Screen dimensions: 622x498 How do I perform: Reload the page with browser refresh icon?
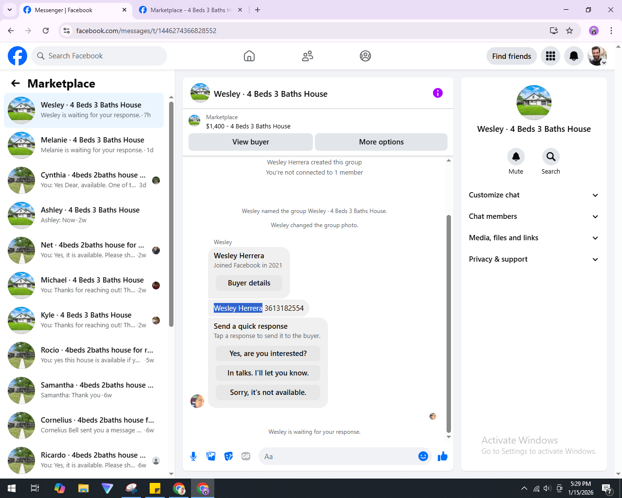coord(46,31)
